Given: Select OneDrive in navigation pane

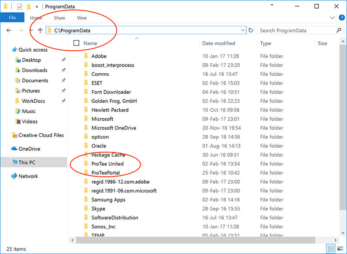Looking at the screenshot, I should 29,149.
